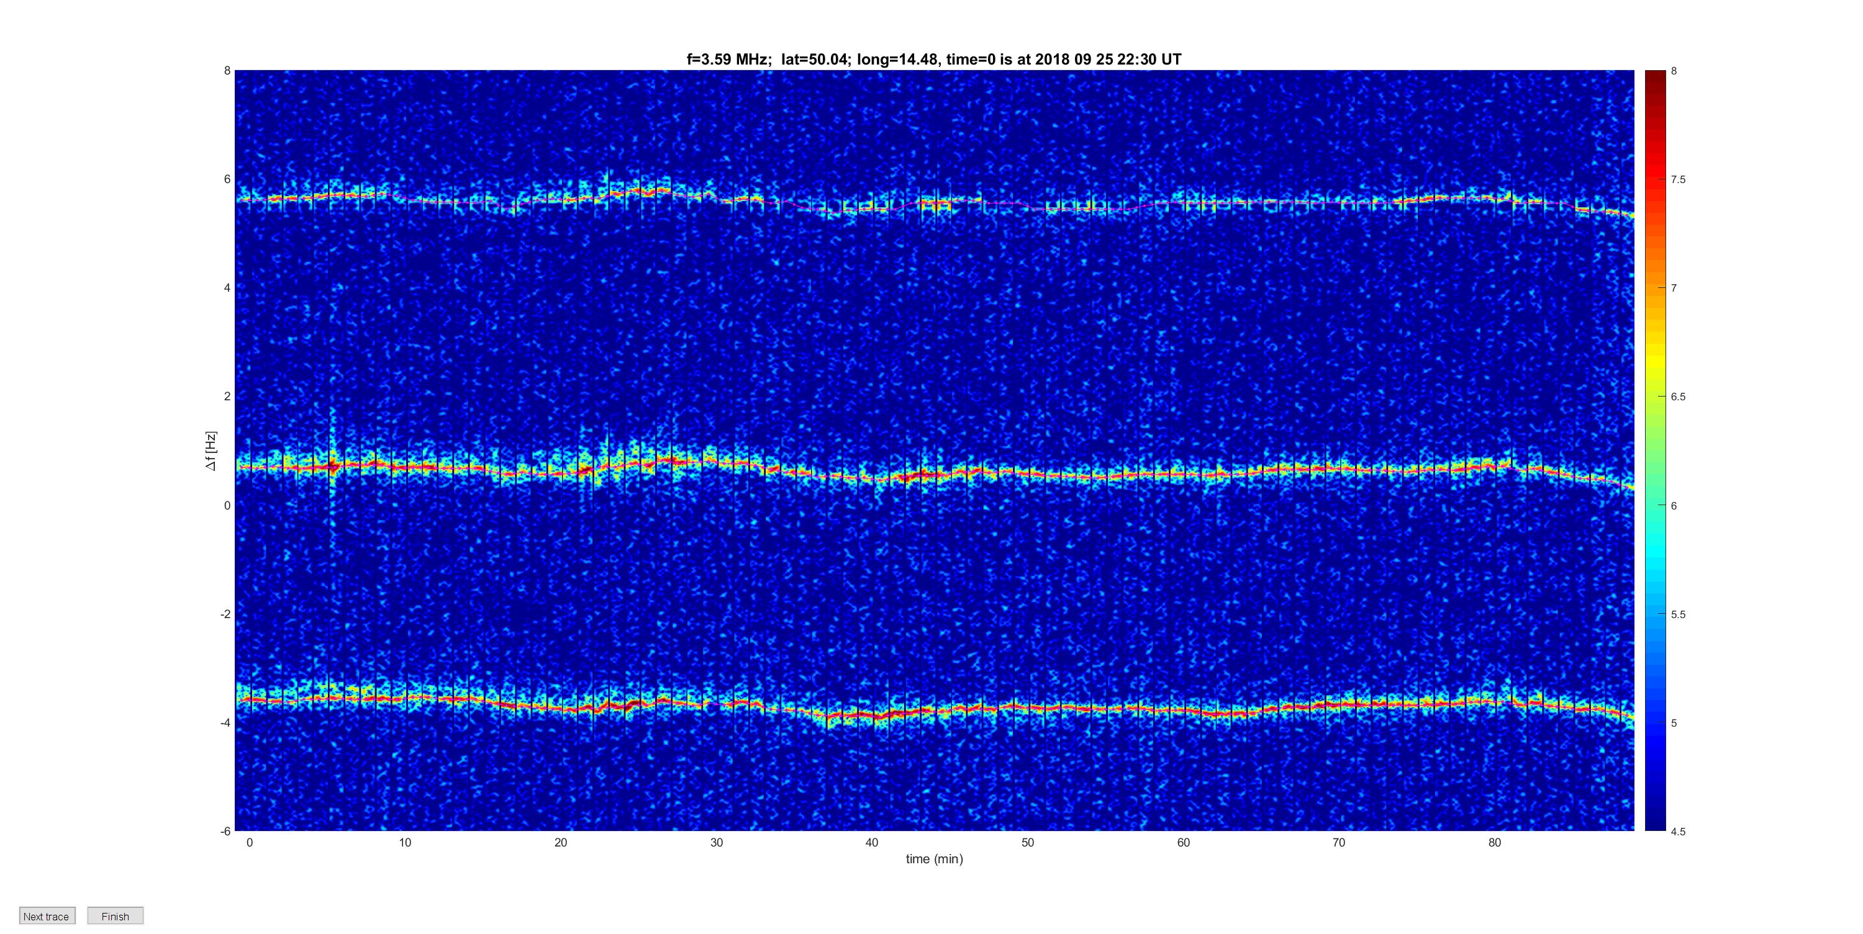The width and height of the screenshot is (1863, 934).
Task: Click the y-axis tick label -2
Action: (x=225, y=614)
